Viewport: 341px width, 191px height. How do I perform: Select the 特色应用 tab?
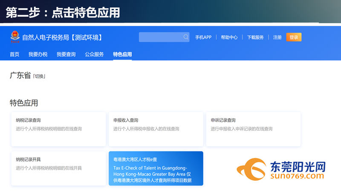click(122, 54)
